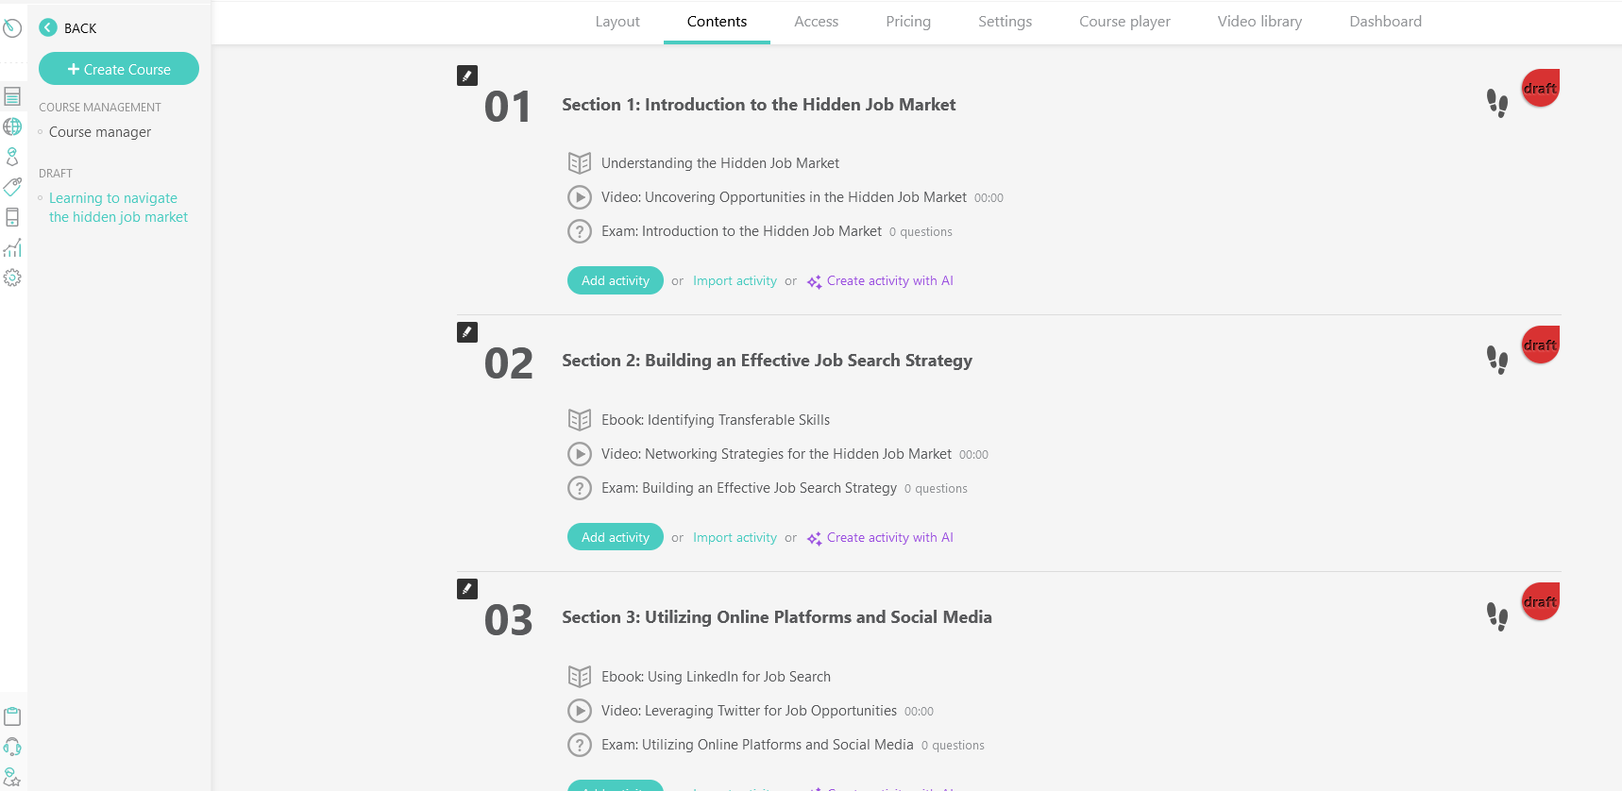The width and height of the screenshot is (1622, 791).
Task: Click Import activity link in Section 2
Action: pos(735,537)
